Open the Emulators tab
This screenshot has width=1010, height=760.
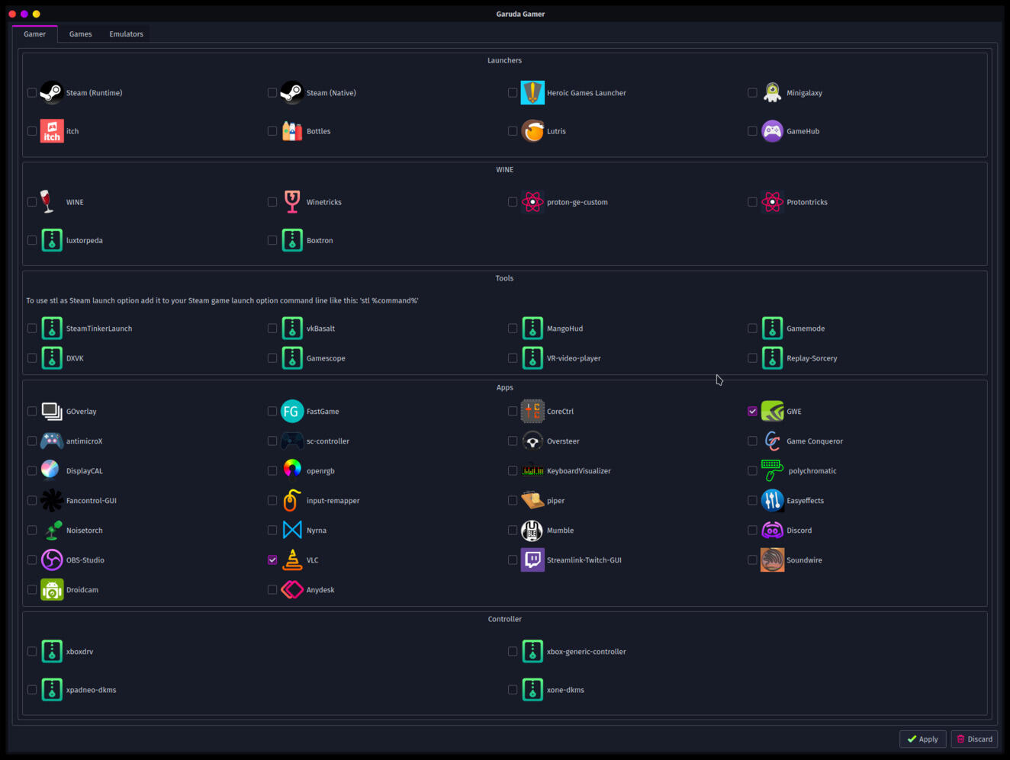tap(126, 34)
